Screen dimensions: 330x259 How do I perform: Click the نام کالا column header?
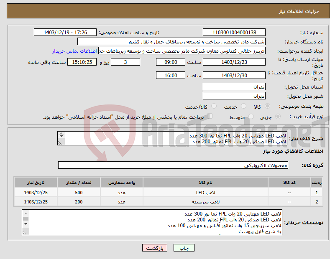pos(205,183)
